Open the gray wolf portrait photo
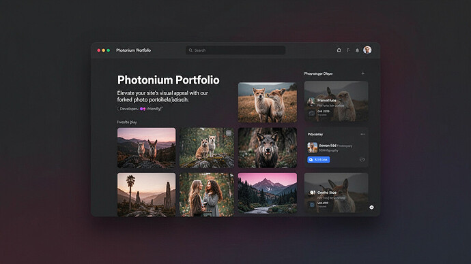 tap(268, 148)
